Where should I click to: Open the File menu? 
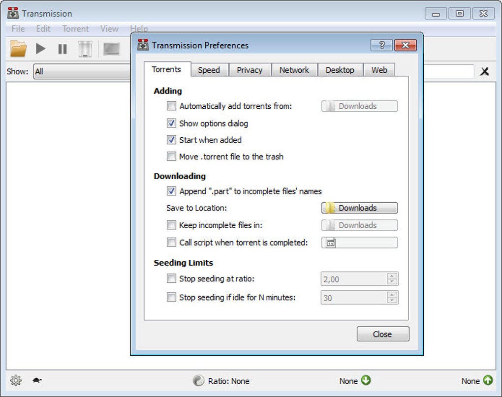(x=18, y=29)
